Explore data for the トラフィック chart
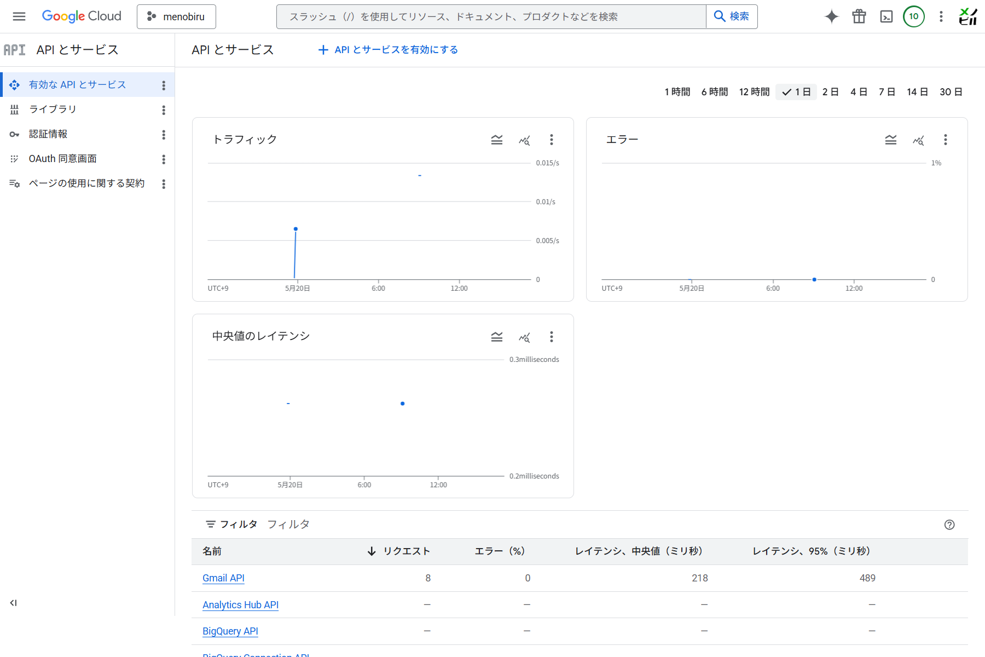The height and width of the screenshot is (657, 985). click(x=524, y=140)
